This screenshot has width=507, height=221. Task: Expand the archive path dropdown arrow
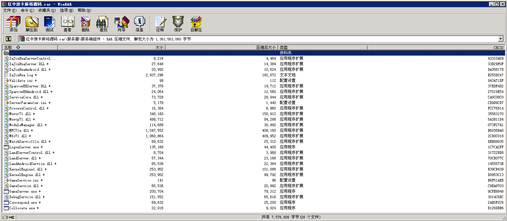pyautogui.click(x=500, y=39)
